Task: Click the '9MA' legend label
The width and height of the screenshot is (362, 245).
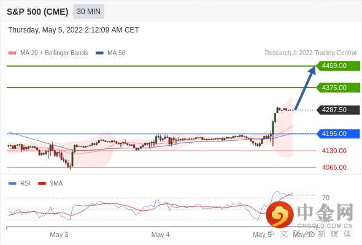Action: 56,184
